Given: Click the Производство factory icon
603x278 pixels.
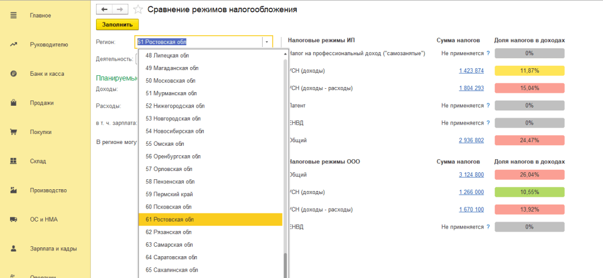Looking at the screenshot, I should point(13,190).
